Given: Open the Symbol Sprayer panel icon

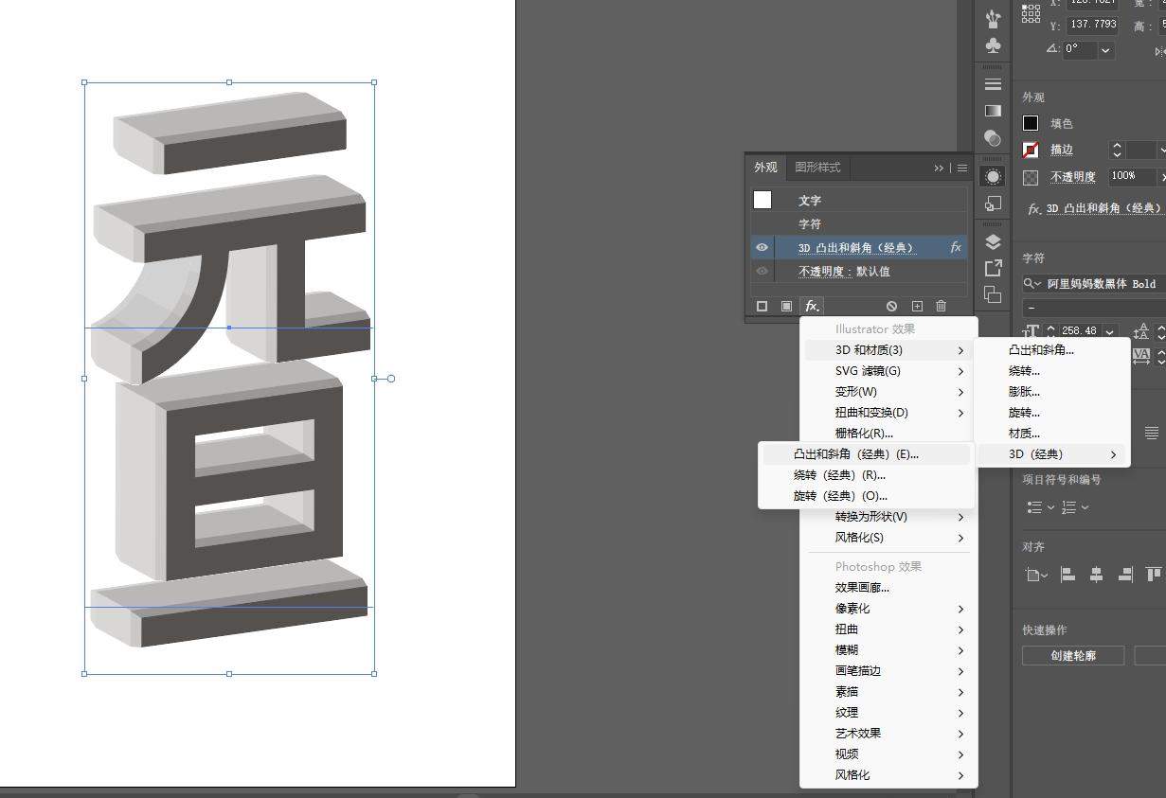Looking at the screenshot, I should pos(993,18).
